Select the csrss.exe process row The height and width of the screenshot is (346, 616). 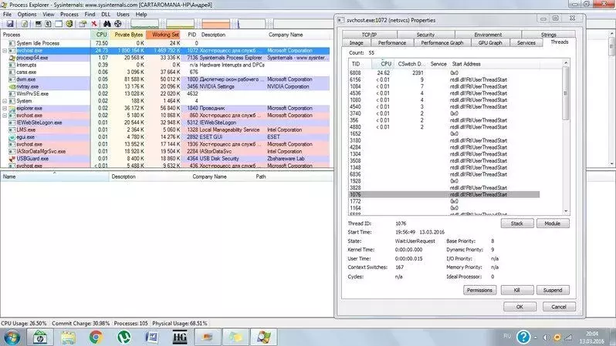click(165, 72)
